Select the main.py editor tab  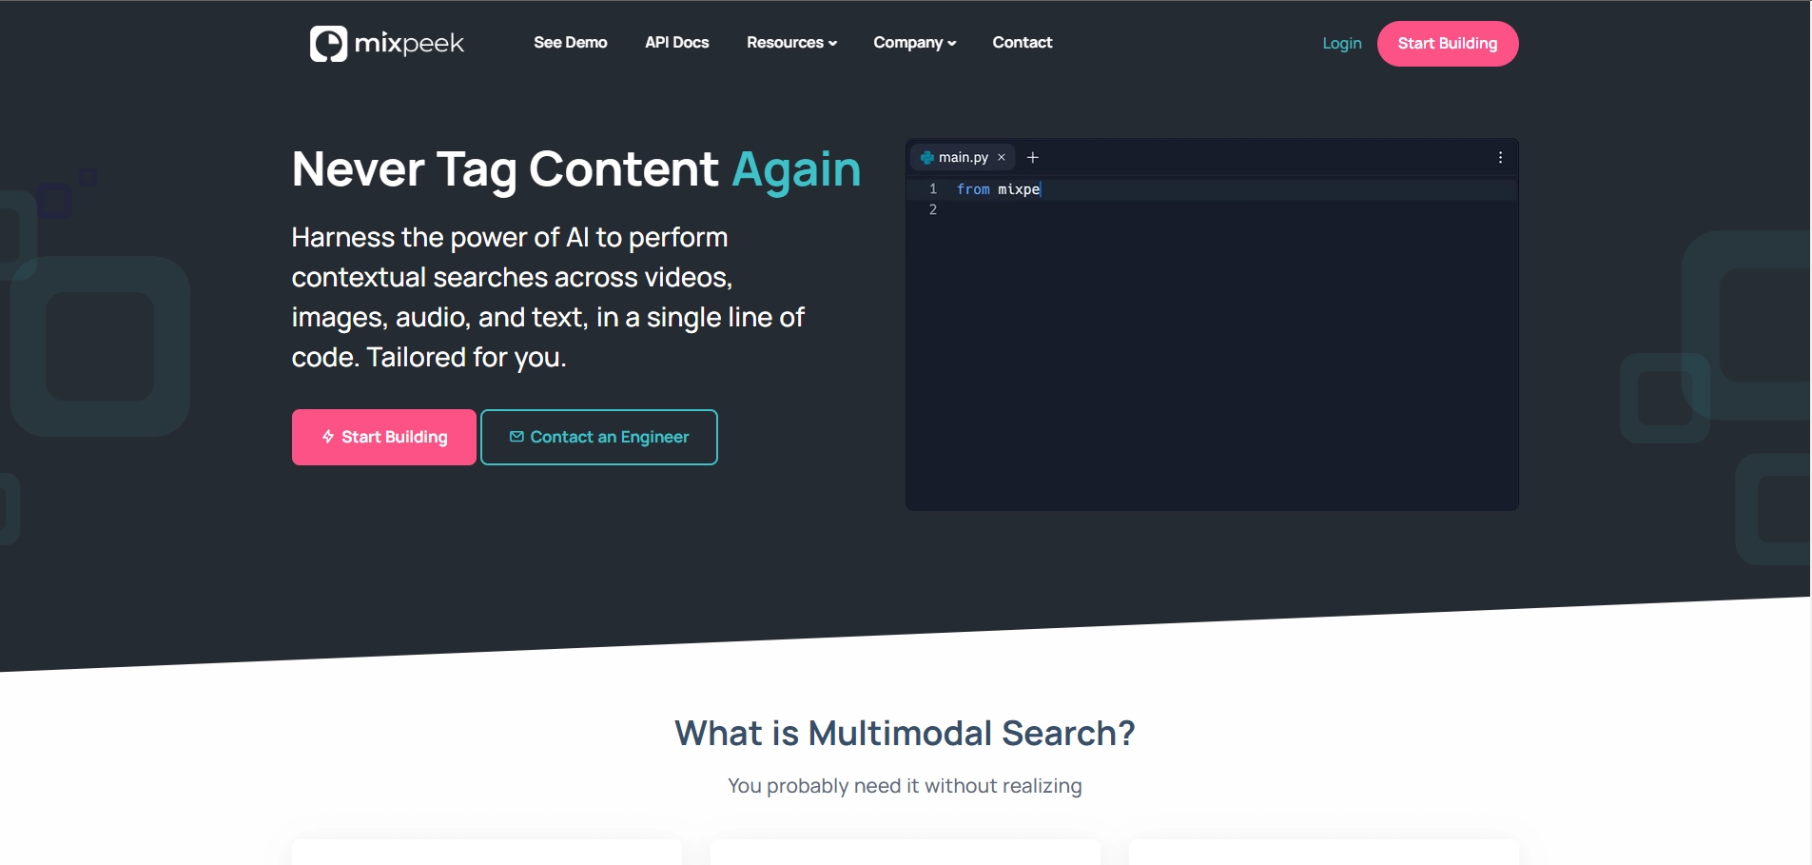963,157
